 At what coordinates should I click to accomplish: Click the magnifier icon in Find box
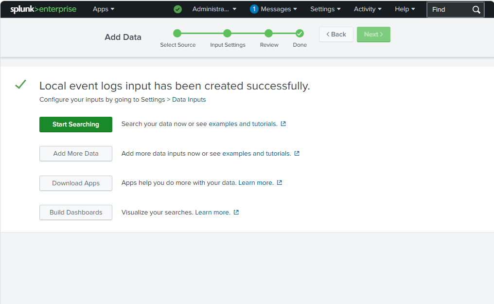(476, 9)
